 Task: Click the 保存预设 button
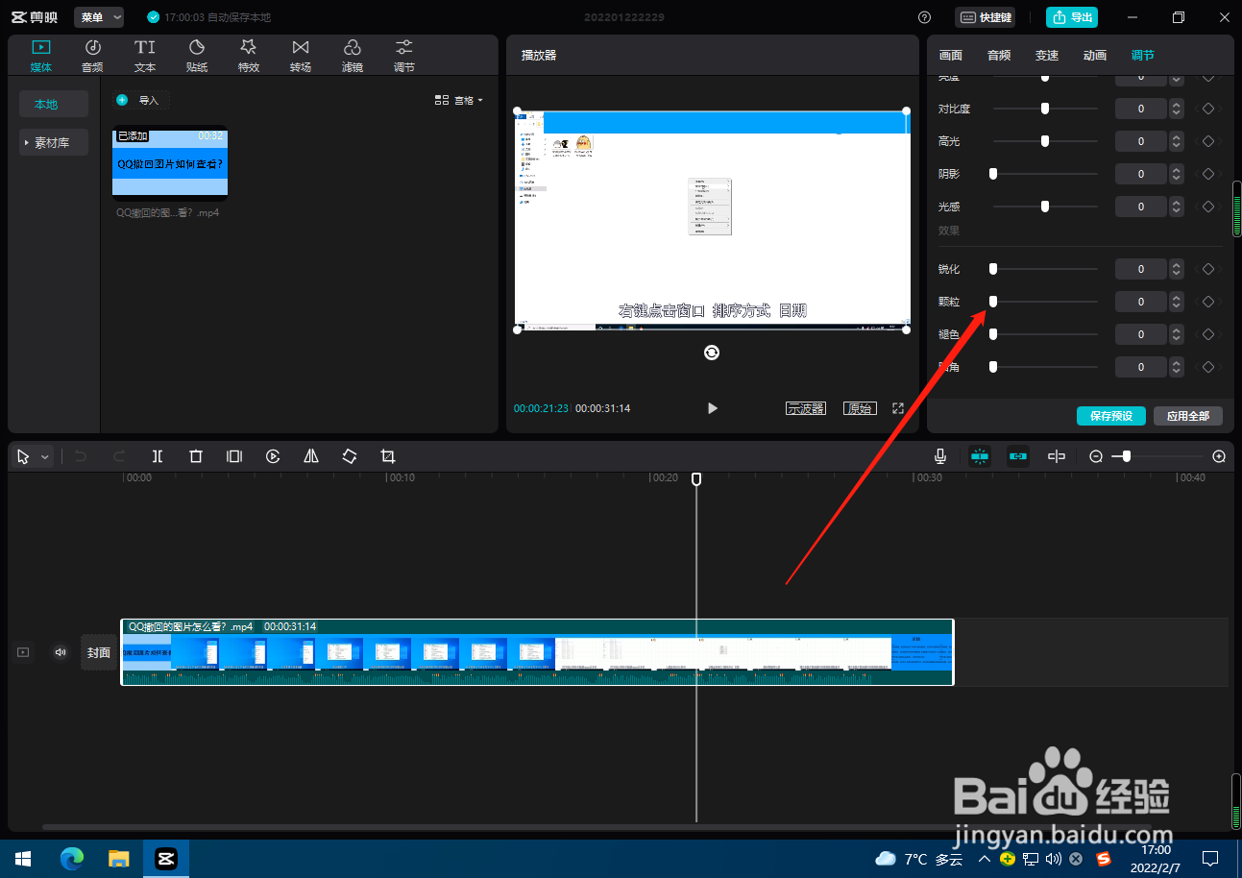click(x=1111, y=416)
